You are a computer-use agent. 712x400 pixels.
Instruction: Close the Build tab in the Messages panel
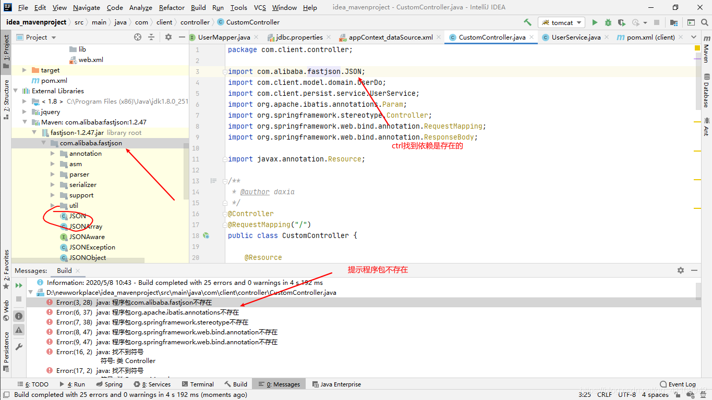[78, 270]
